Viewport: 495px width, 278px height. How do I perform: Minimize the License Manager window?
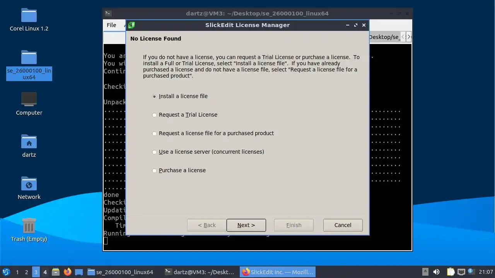(348, 25)
